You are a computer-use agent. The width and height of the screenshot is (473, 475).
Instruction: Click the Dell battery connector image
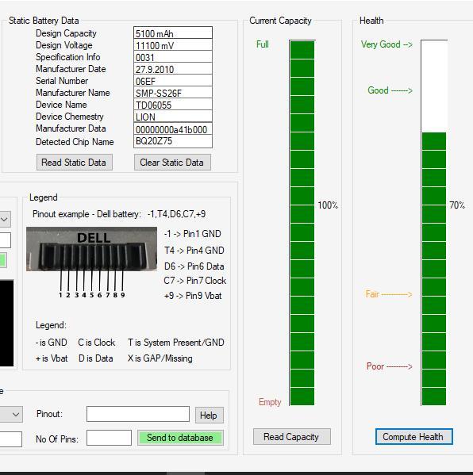[x=91, y=249]
